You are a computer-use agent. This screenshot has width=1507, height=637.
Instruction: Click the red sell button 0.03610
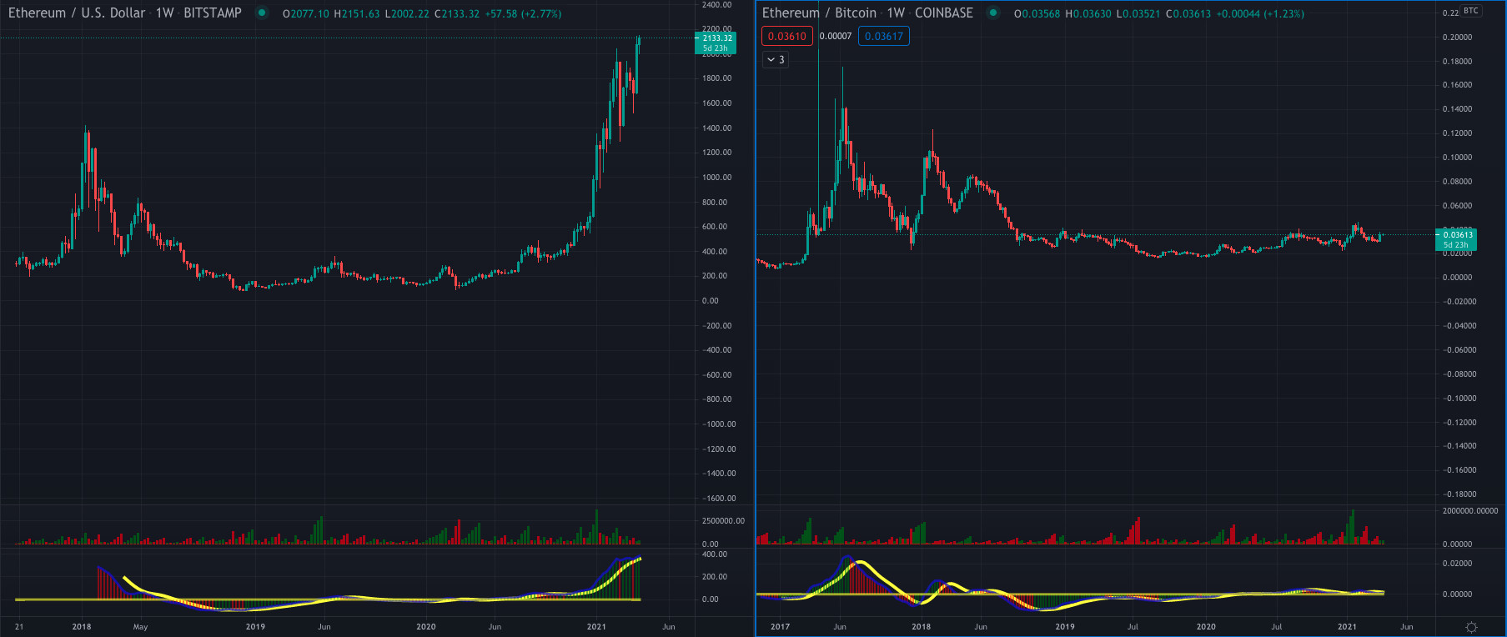pos(787,36)
